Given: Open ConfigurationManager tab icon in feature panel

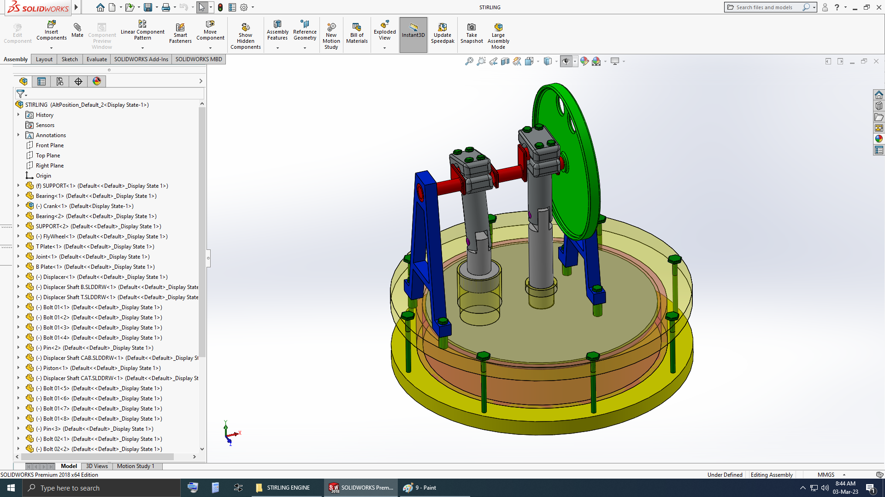Looking at the screenshot, I should [60, 81].
